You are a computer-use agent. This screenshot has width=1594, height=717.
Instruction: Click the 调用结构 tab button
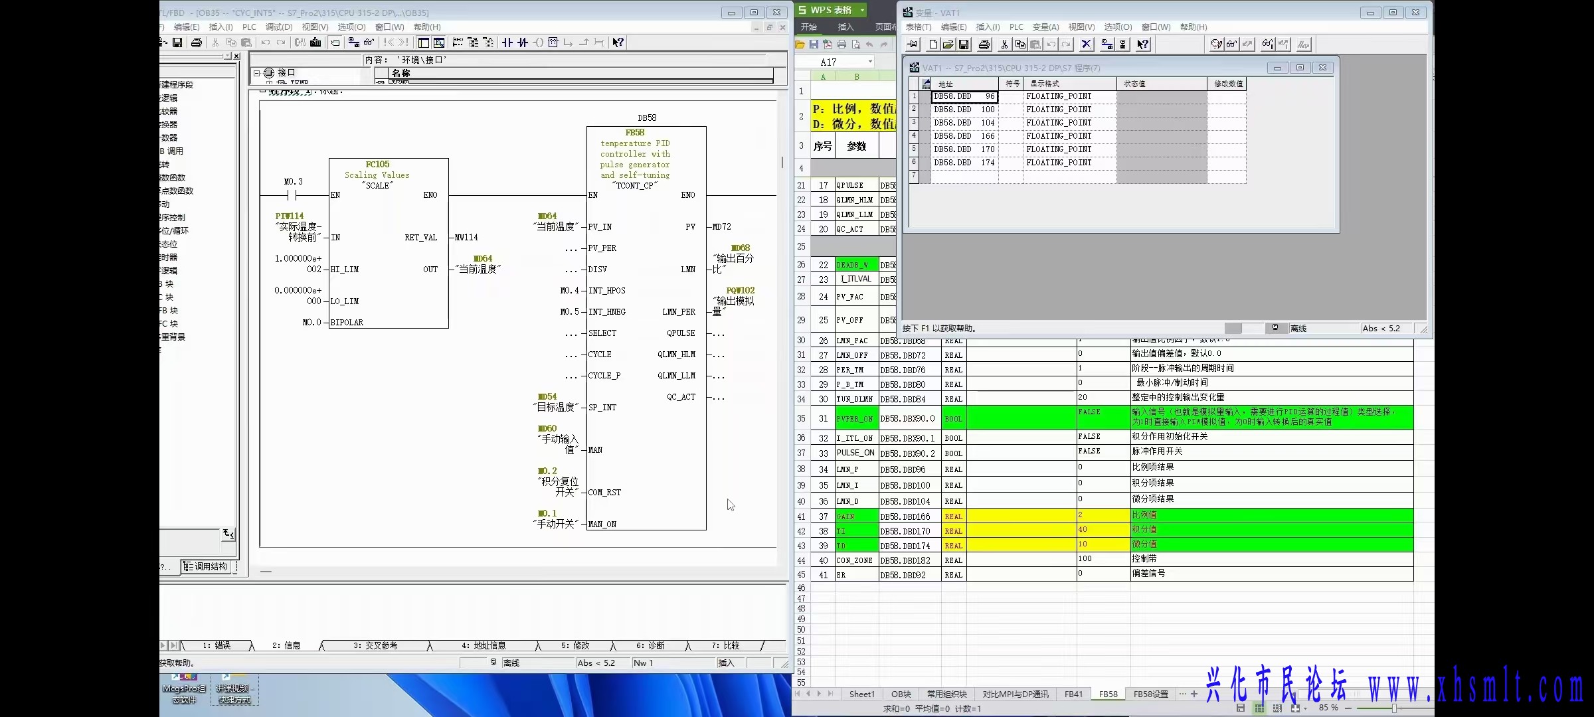[x=206, y=567]
